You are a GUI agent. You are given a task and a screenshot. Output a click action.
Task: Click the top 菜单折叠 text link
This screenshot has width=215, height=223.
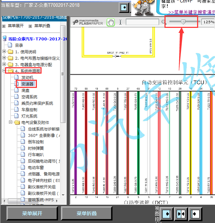point(42,26)
